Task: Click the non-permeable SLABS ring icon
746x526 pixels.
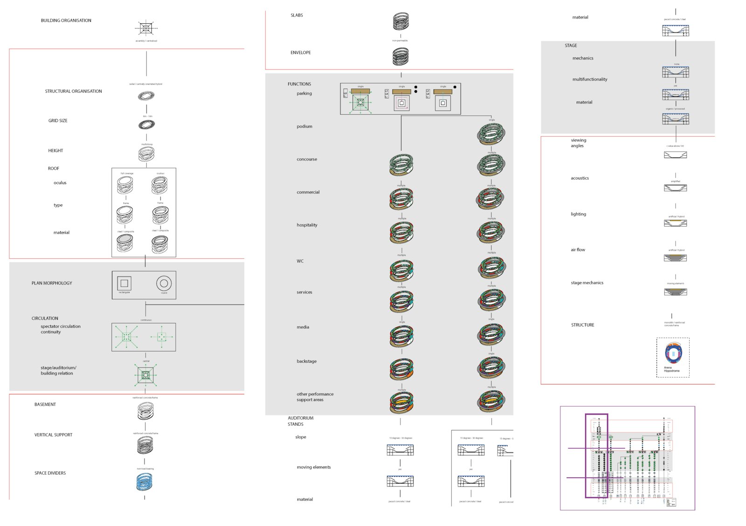Action: point(400,20)
